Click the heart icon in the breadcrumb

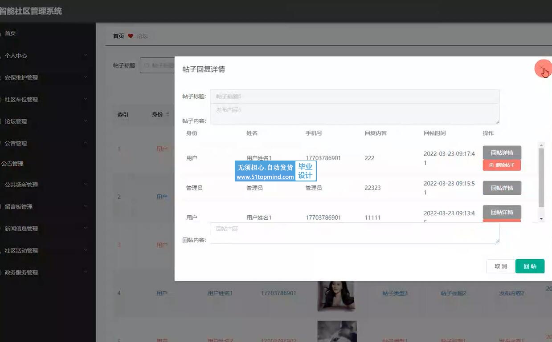131,36
